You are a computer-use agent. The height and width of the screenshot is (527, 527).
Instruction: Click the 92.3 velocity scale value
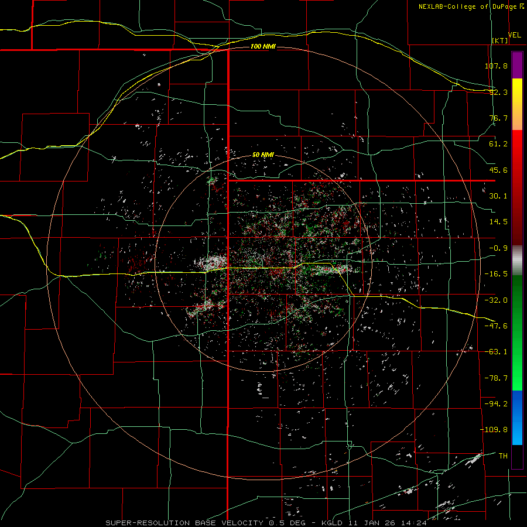click(498, 92)
